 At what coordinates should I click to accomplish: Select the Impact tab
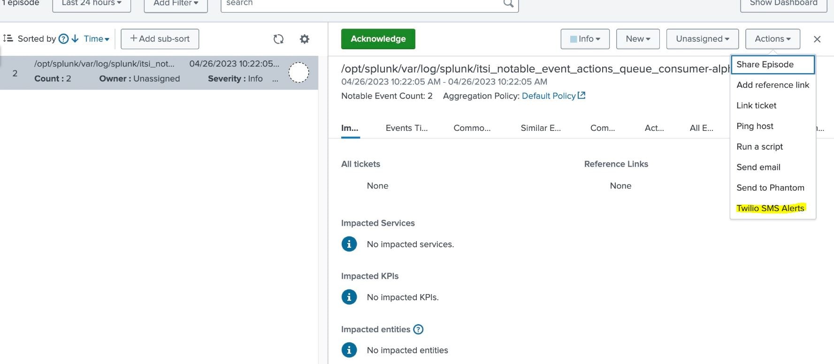tap(350, 128)
